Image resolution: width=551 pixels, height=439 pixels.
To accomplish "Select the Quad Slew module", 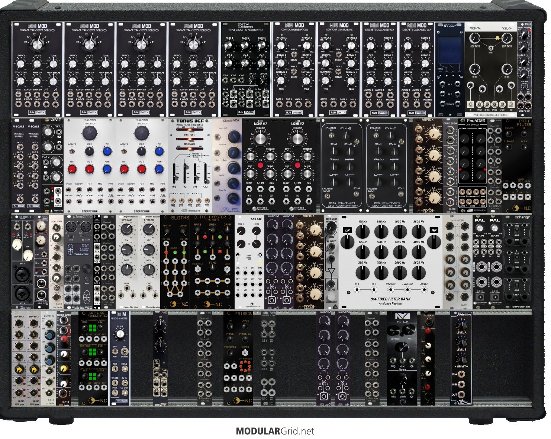I will click(450, 166).
